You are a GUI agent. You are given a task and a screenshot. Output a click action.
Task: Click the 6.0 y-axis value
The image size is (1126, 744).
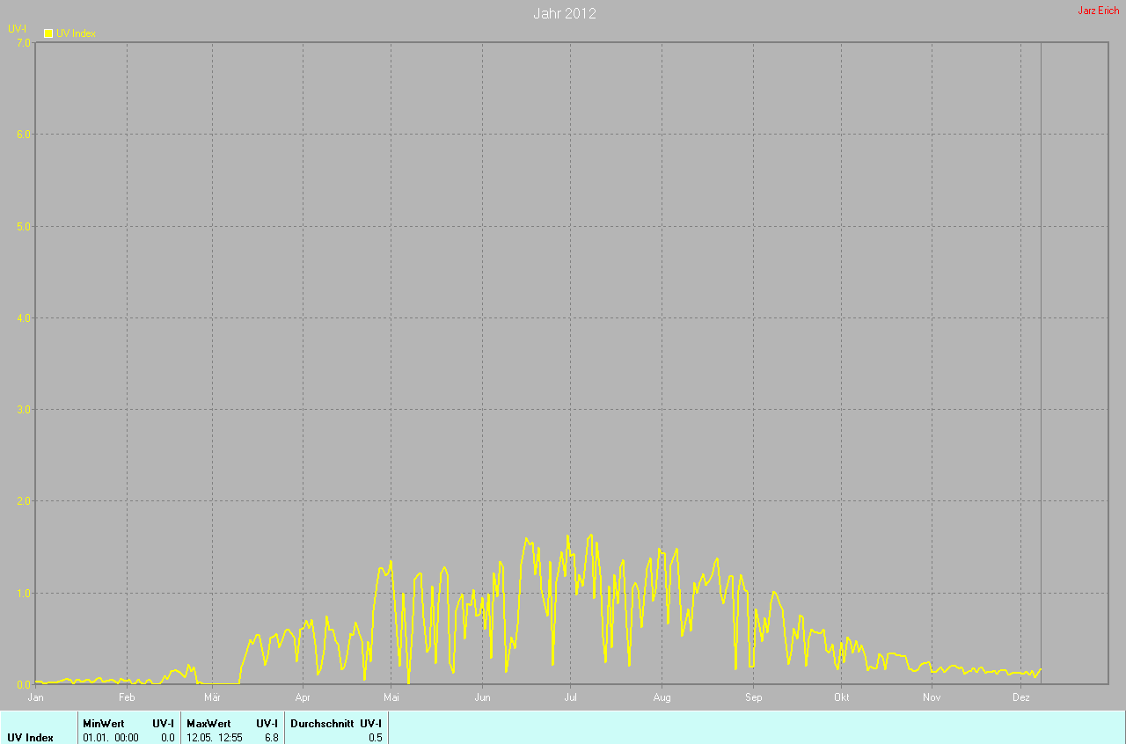[24, 134]
